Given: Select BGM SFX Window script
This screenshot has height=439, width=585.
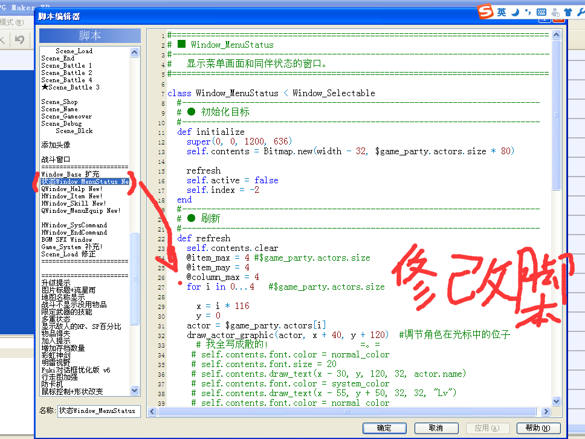Looking at the screenshot, I should click(66, 239).
